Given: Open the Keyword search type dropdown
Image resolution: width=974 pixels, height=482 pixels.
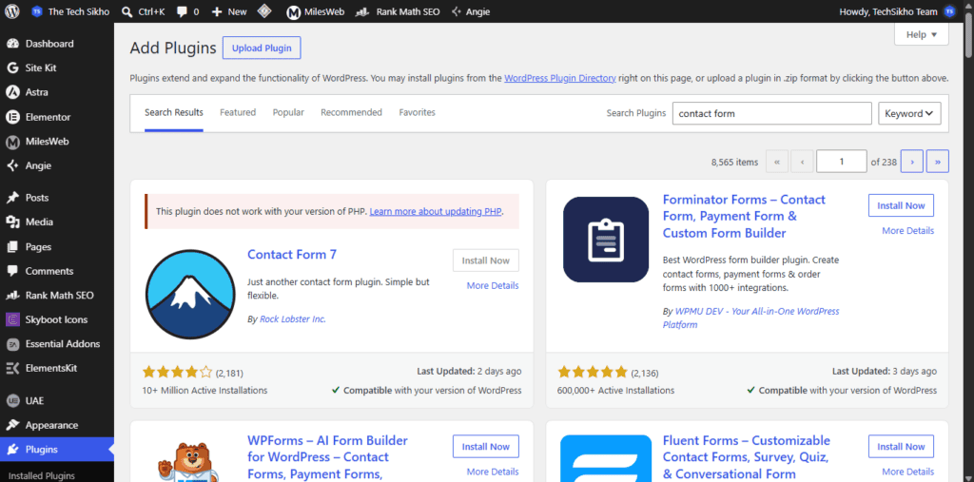Looking at the screenshot, I should [909, 114].
